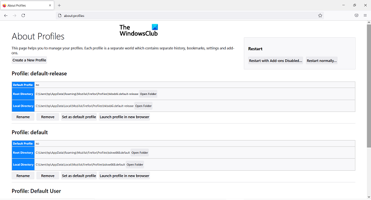Set default-release as default profile
Viewport: 371px width, 200px height.
point(79,117)
